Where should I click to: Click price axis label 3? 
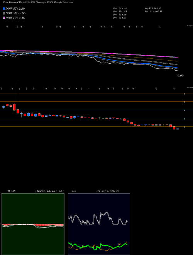click(185, 119)
